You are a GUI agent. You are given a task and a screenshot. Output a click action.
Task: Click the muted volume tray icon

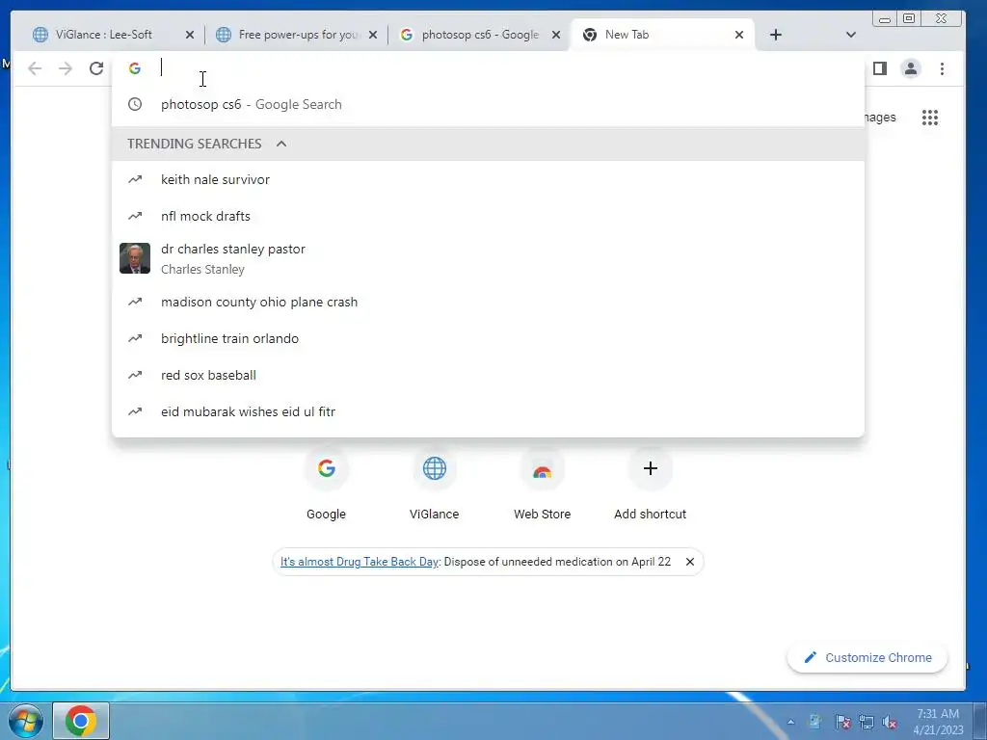click(x=890, y=722)
